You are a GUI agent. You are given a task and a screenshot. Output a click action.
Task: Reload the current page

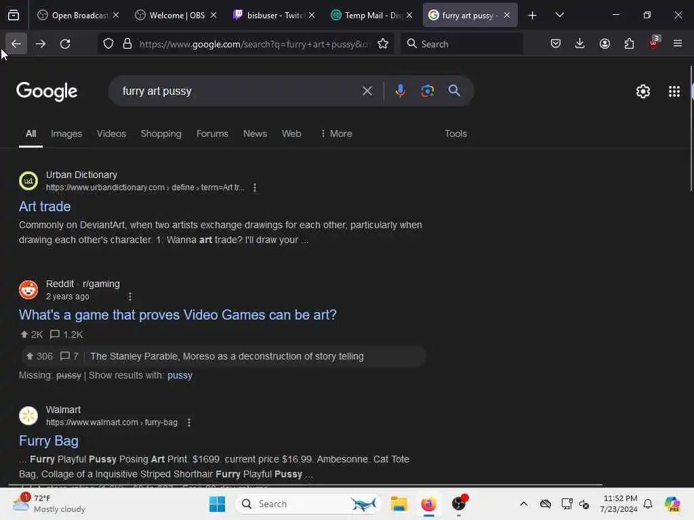point(65,44)
